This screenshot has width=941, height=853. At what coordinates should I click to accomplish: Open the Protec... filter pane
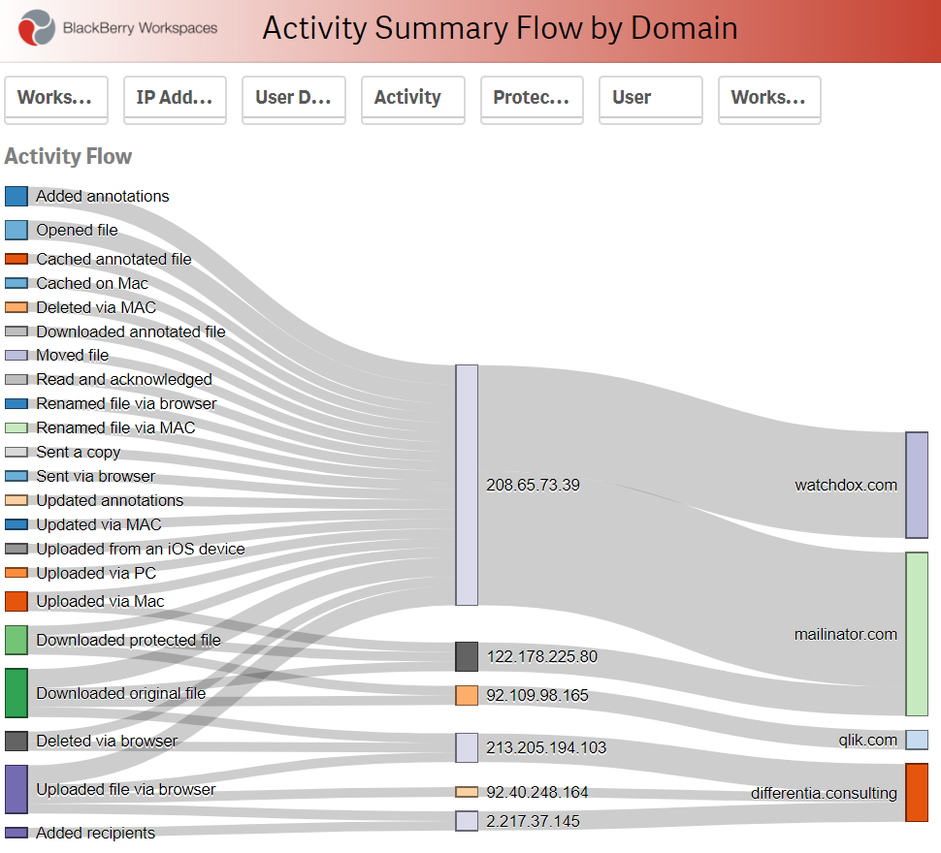coord(532,100)
